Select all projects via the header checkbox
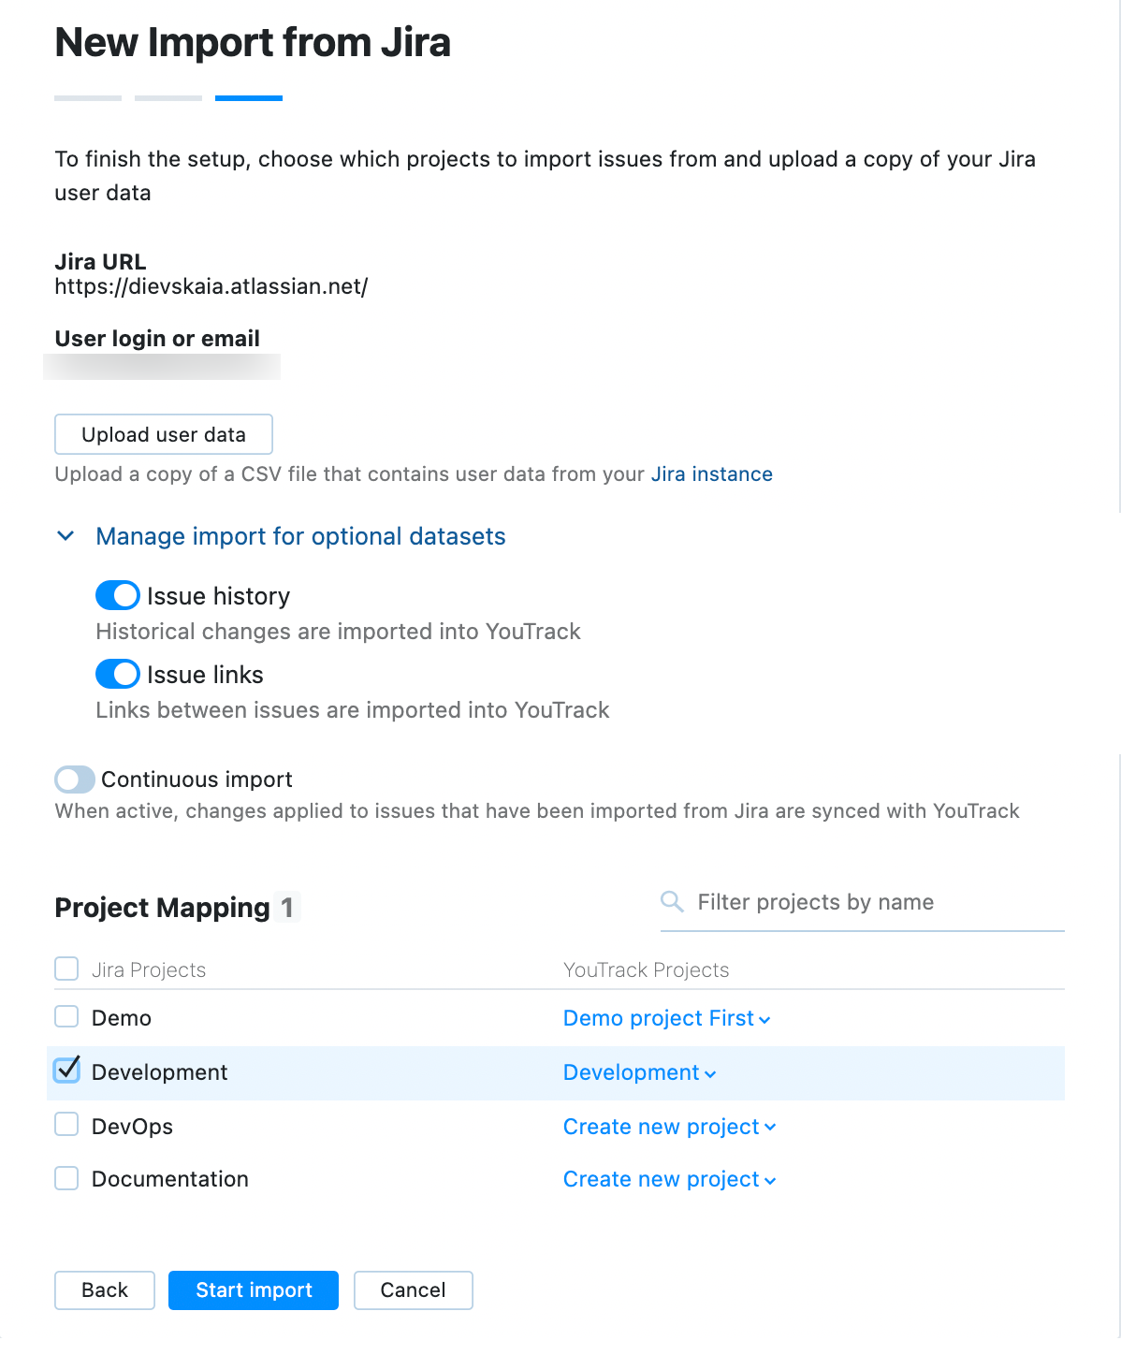 (x=66, y=969)
